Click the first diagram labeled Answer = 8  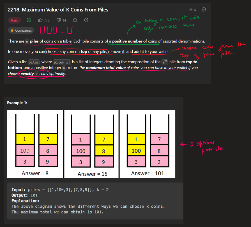coord(35,144)
